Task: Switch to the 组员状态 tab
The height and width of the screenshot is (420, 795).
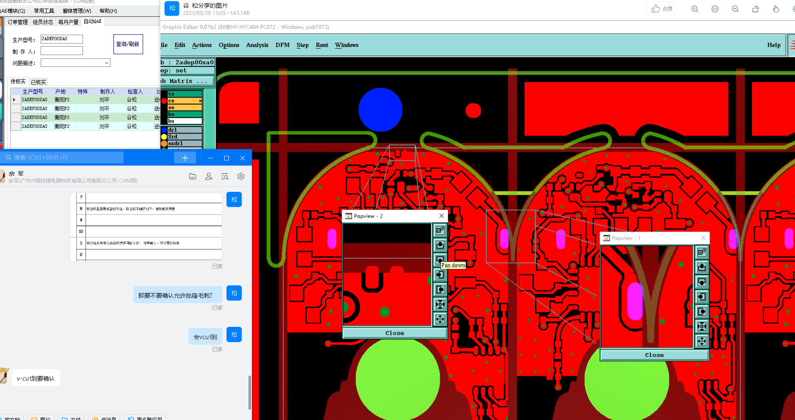Action: 43,22
